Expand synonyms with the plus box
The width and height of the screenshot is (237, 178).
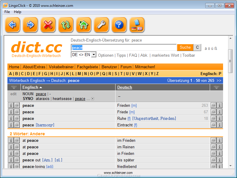[x=93, y=99]
